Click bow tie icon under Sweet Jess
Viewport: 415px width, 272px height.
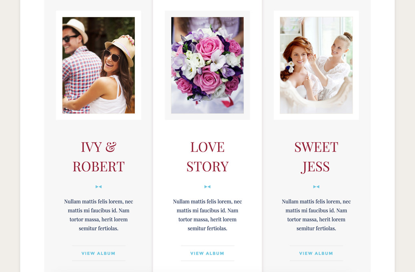click(316, 187)
